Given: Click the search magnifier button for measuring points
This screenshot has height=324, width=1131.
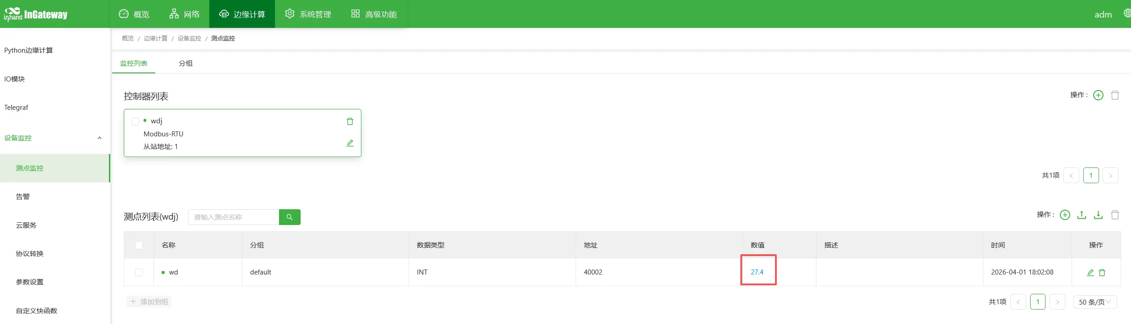Looking at the screenshot, I should 289,217.
